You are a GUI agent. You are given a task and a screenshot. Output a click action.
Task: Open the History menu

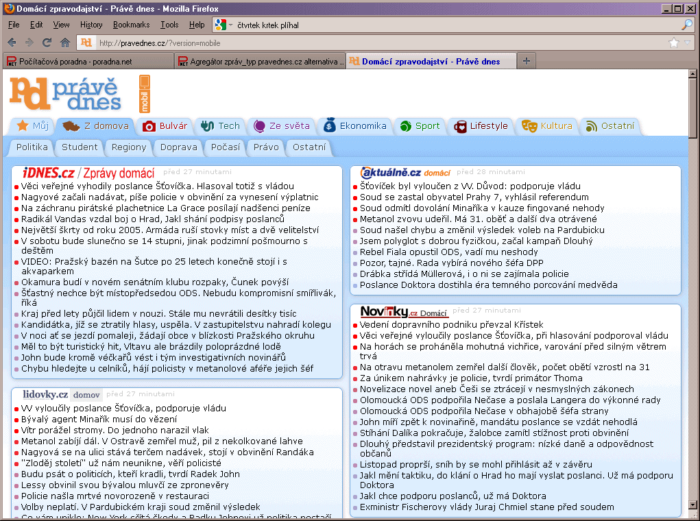pyautogui.click(x=91, y=25)
